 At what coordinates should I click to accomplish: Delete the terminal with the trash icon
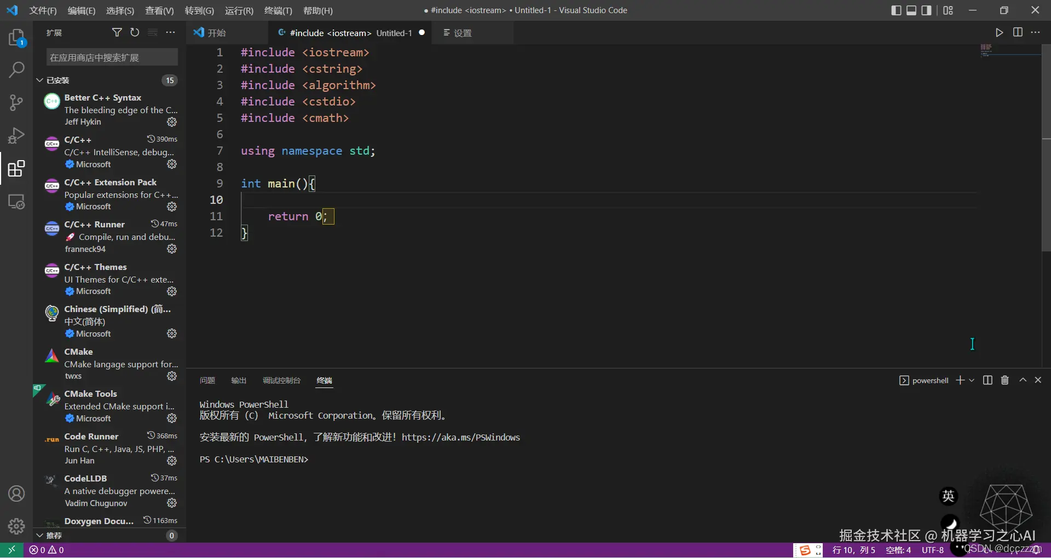point(1004,380)
